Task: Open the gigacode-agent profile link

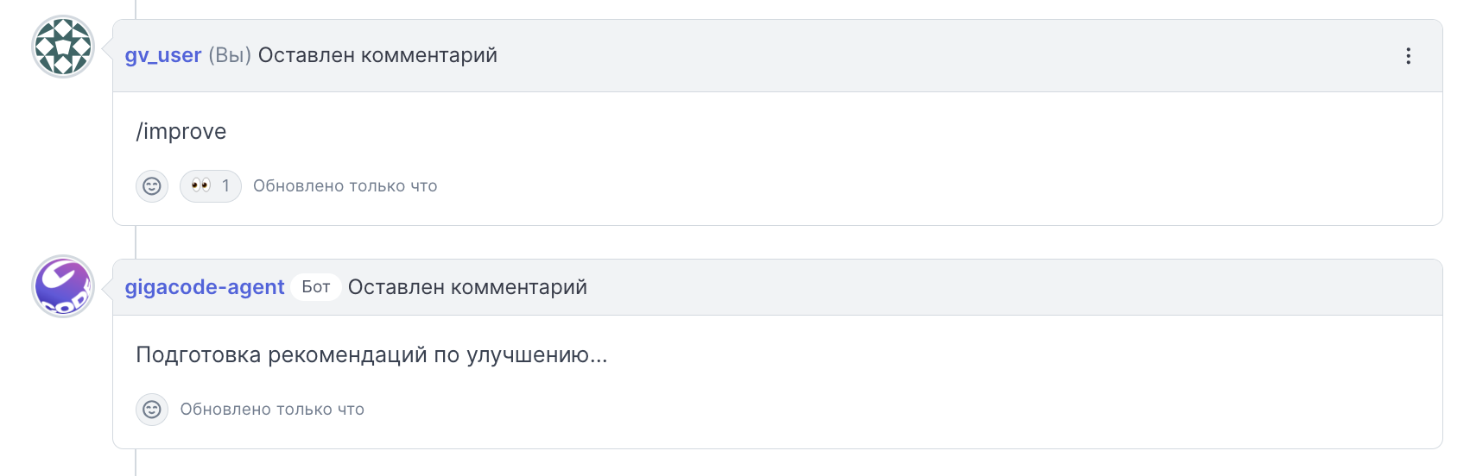Action: pyautogui.click(x=205, y=287)
